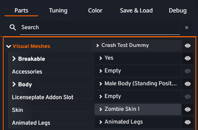Open the Zombie Skin 1 dropdown
This screenshot has height=130, width=198.
point(138,109)
